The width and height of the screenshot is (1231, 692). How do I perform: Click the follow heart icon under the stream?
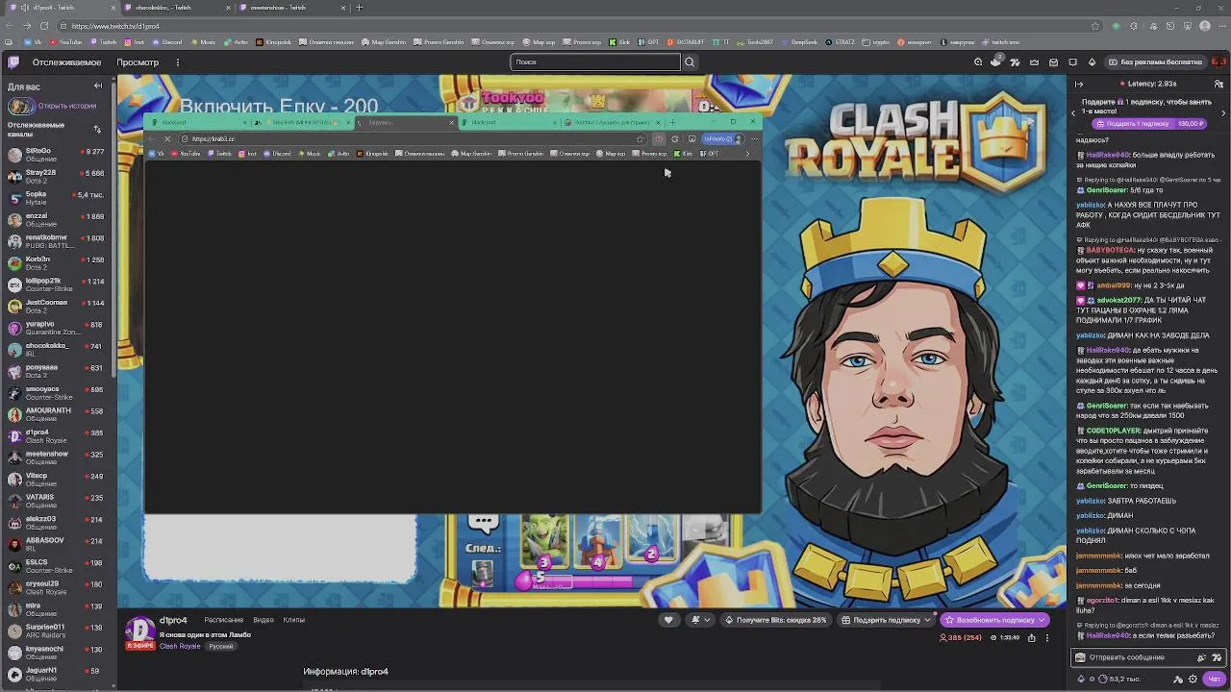[x=668, y=620]
